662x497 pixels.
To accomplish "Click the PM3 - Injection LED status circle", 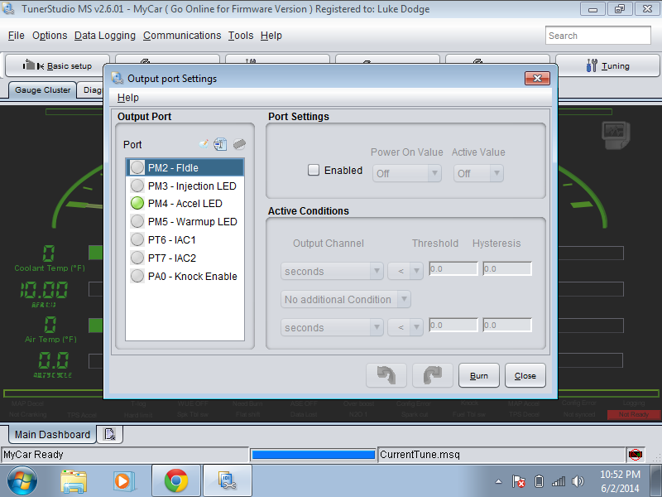I will (137, 186).
